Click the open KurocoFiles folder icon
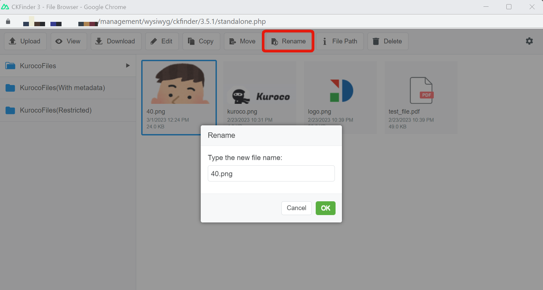 coord(10,66)
